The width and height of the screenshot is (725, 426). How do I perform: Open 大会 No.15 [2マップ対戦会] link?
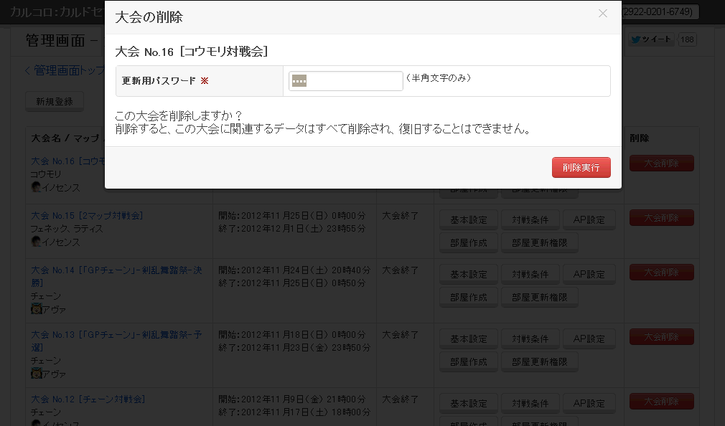[x=88, y=215]
